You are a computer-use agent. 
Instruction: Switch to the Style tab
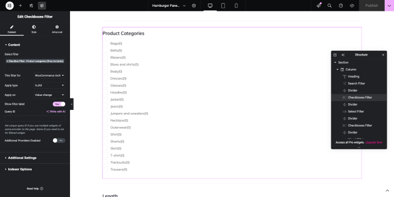tap(34, 29)
